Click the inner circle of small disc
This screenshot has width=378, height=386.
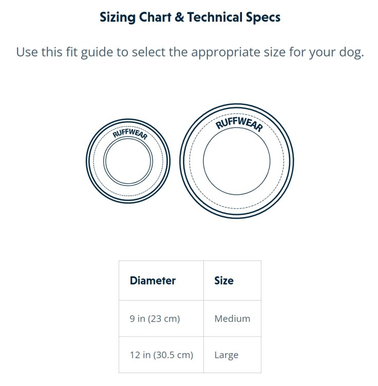pyautogui.click(x=128, y=161)
